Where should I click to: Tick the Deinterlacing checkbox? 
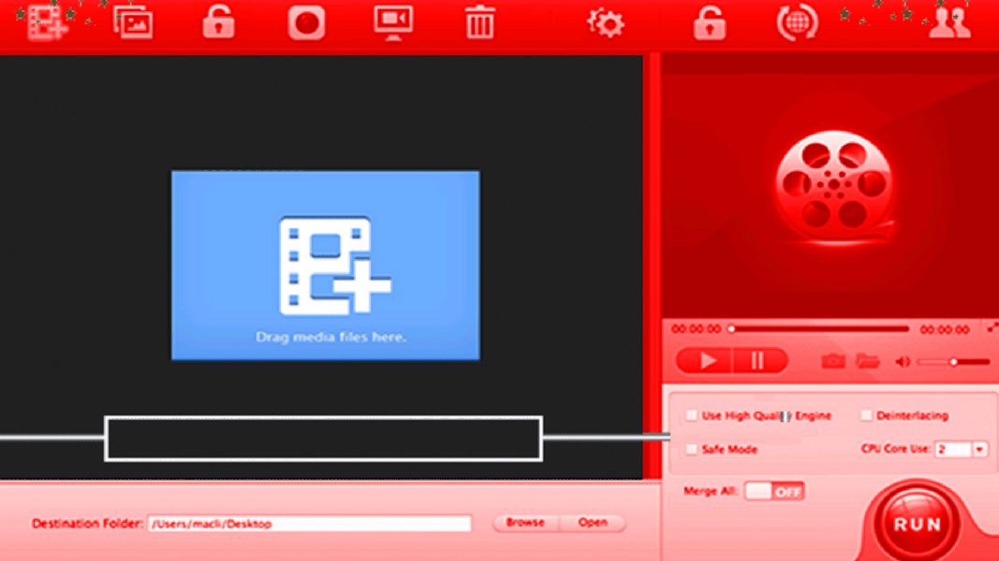click(x=866, y=415)
